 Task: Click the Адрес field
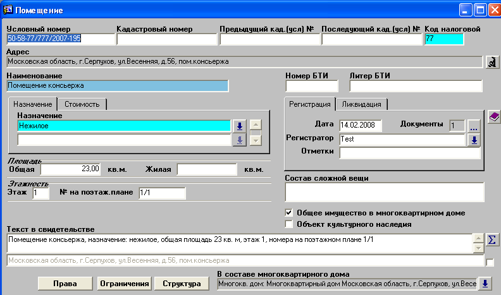pyautogui.click(x=244, y=61)
